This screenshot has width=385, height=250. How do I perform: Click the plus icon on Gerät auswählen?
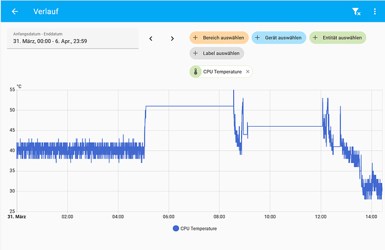pos(257,37)
